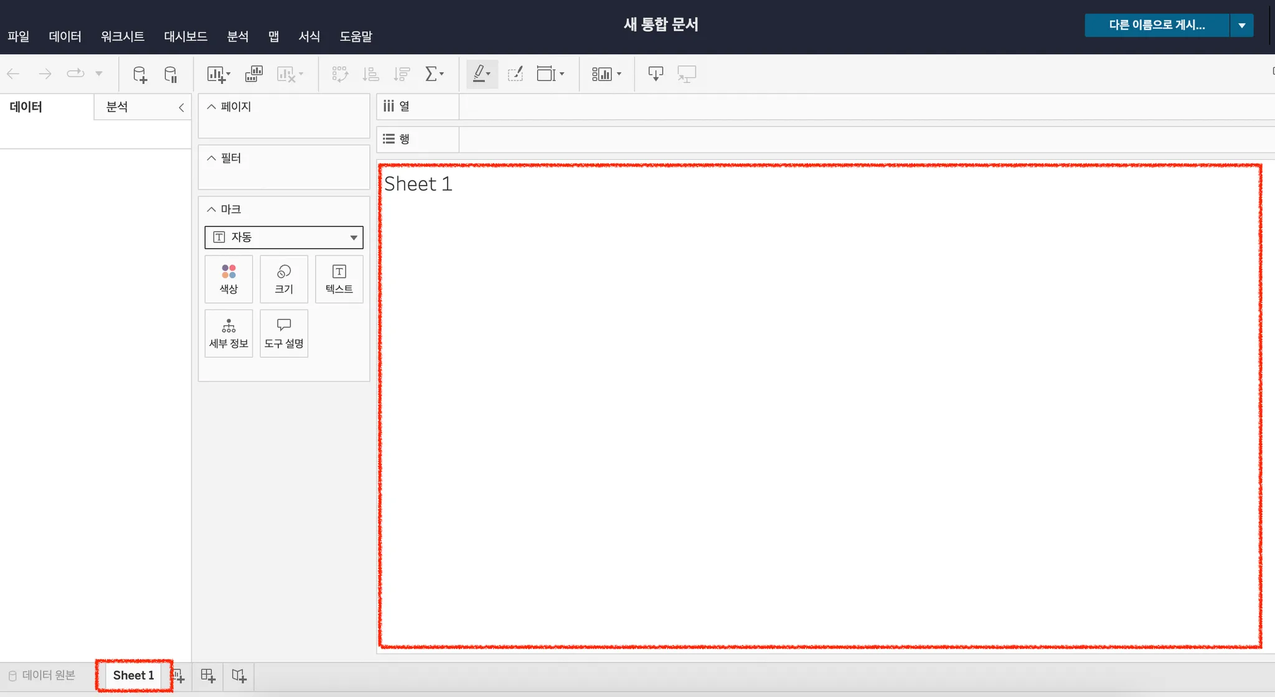This screenshot has height=697, width=1275.
Task: Click the new data source icon
Action: click(x=140, y=75)
